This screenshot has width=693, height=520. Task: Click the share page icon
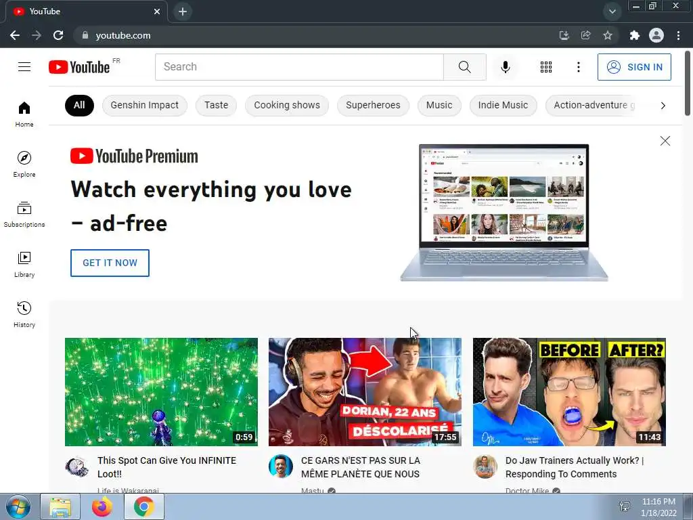585,35
